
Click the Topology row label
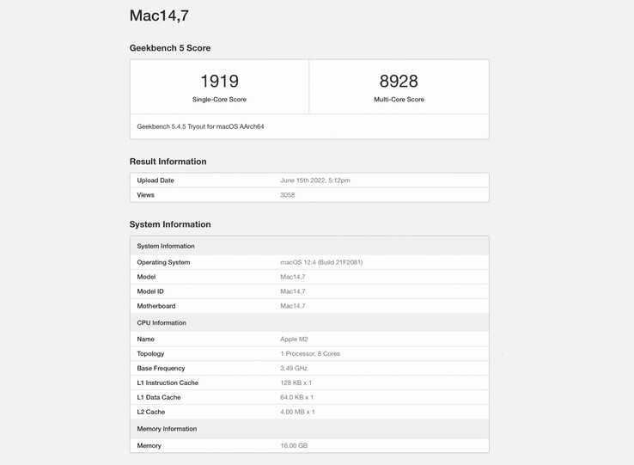(150, 354)
